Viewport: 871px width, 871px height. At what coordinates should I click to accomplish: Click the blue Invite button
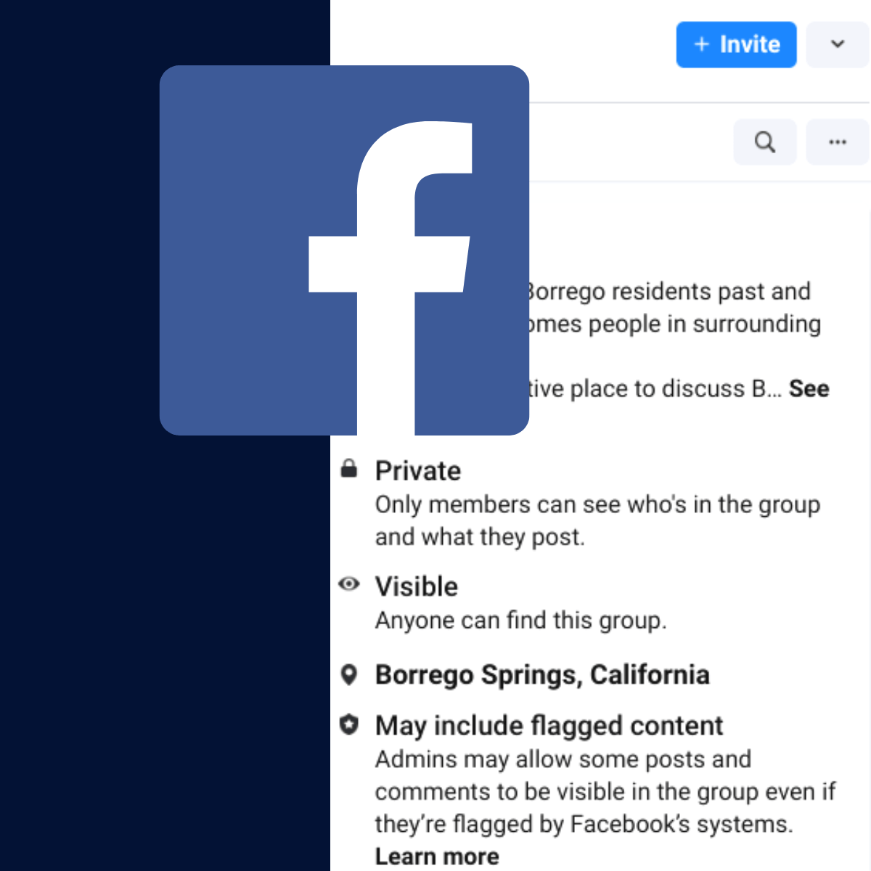736,45
